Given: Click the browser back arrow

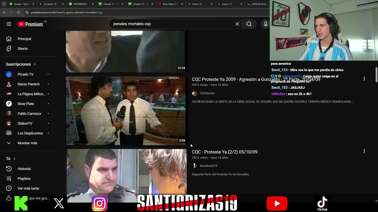Looking at the screenshot, I should click(x=4, y=12).
